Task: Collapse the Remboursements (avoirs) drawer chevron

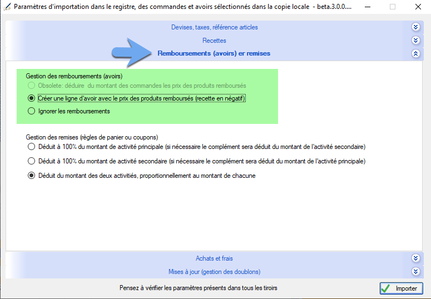Action: tap(415, 53)
